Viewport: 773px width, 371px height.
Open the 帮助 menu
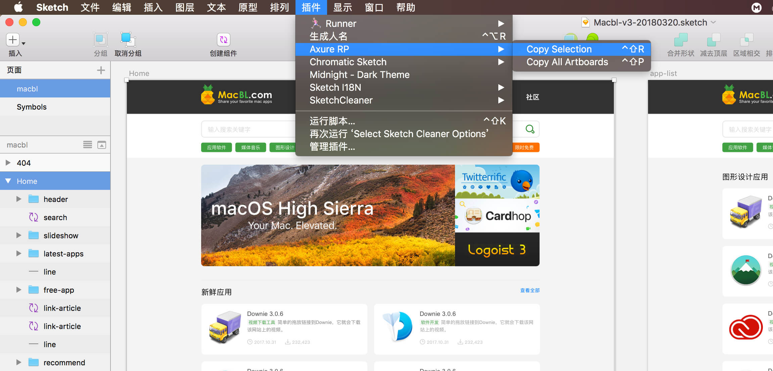tap(406, 7)
